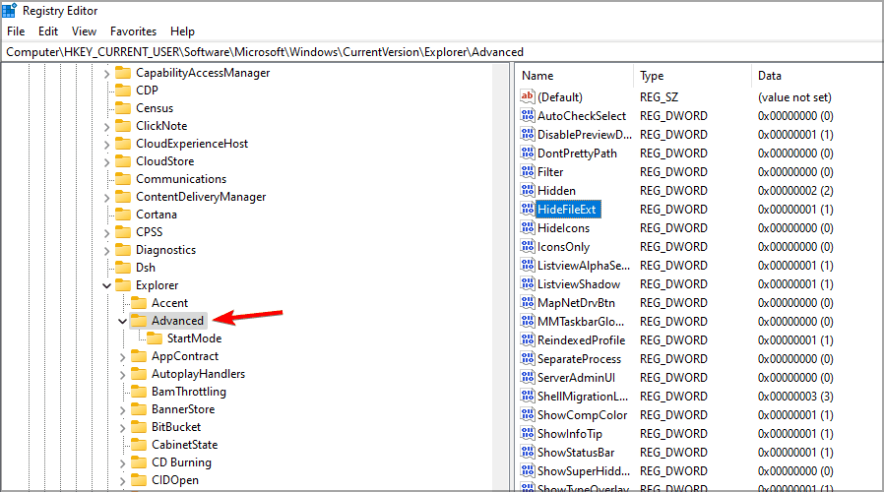Click the registry path address bar

click(x=441, y=52)
